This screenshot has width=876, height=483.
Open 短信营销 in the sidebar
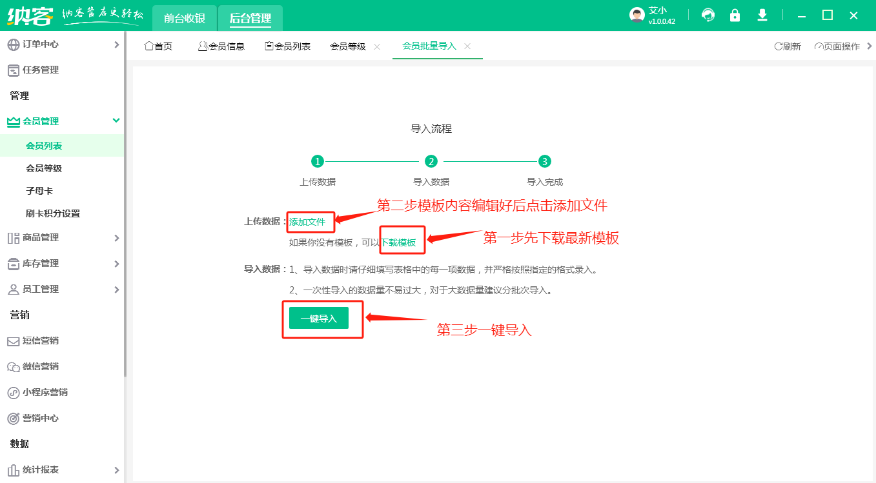[x=41, y=341]
